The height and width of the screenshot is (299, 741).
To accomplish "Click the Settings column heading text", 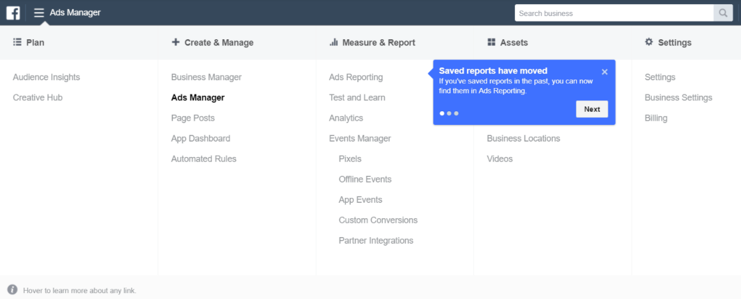I will coord(674,43).
